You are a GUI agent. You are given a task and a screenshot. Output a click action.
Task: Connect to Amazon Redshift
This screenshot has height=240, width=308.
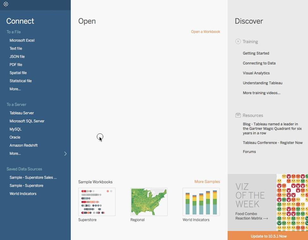pos(24,145)
